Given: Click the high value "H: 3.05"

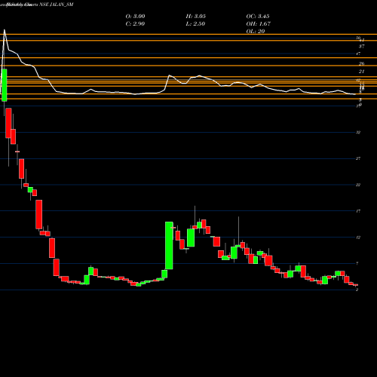Looking at the screenshot, I should (196, 17).
